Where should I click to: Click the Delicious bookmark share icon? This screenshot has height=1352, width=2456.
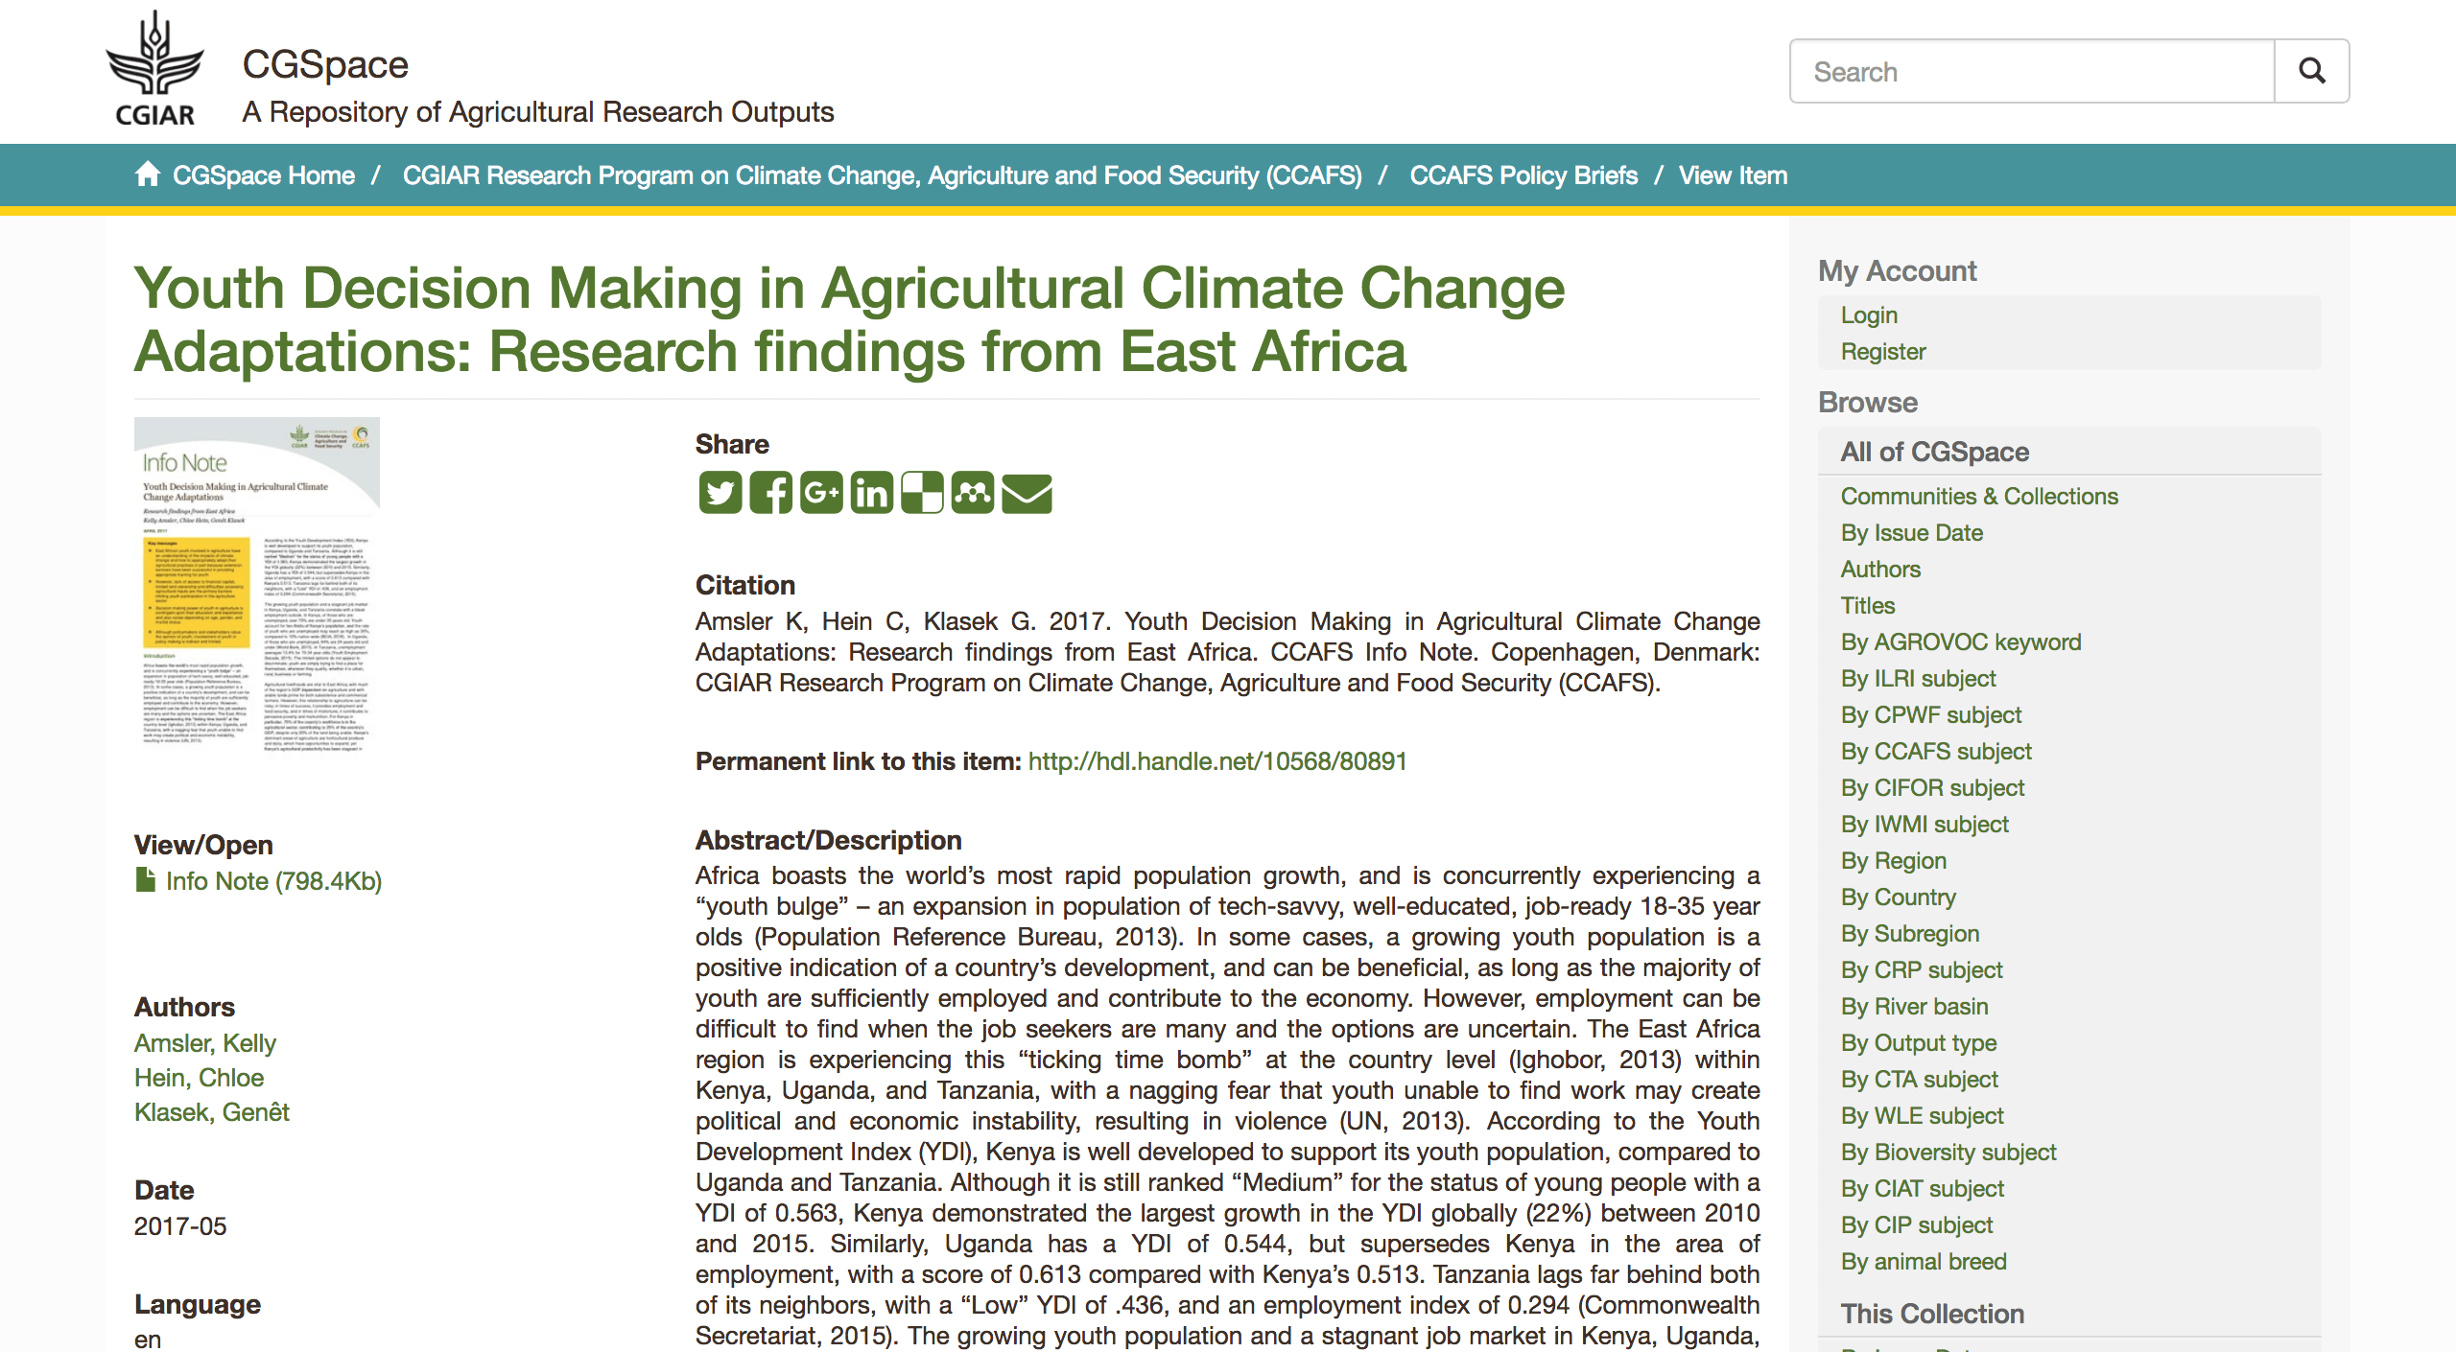922,493
